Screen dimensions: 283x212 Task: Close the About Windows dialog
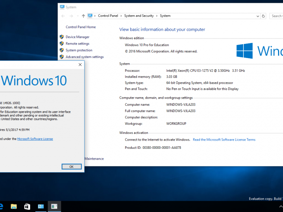80,65
